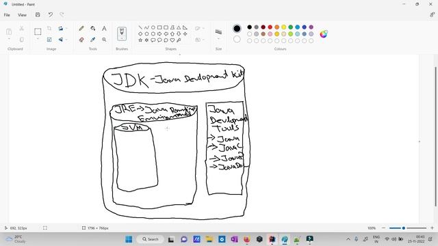Viewport: 438px width, 246px height.
Task: Click the Crop icon
Action: point(49,28)
